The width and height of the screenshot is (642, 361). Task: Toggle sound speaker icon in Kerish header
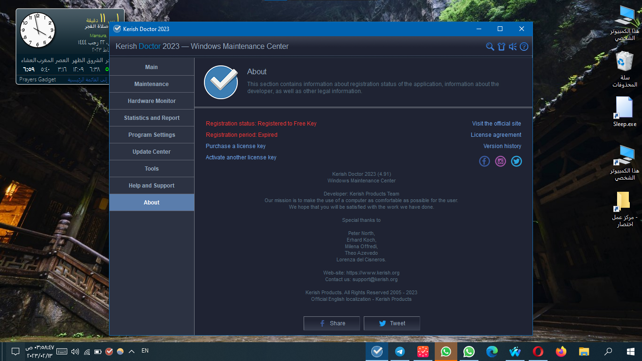click(x=513, y=47)
